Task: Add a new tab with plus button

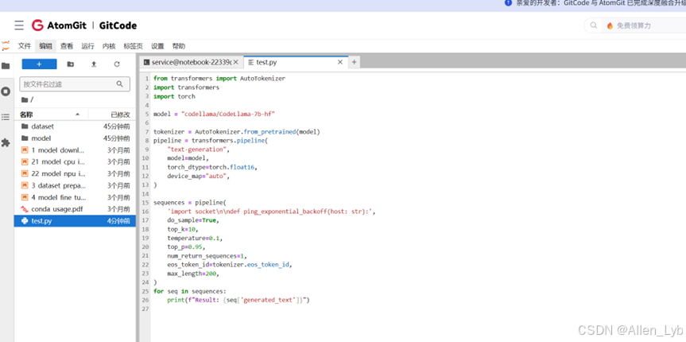Action: (354, 62)
